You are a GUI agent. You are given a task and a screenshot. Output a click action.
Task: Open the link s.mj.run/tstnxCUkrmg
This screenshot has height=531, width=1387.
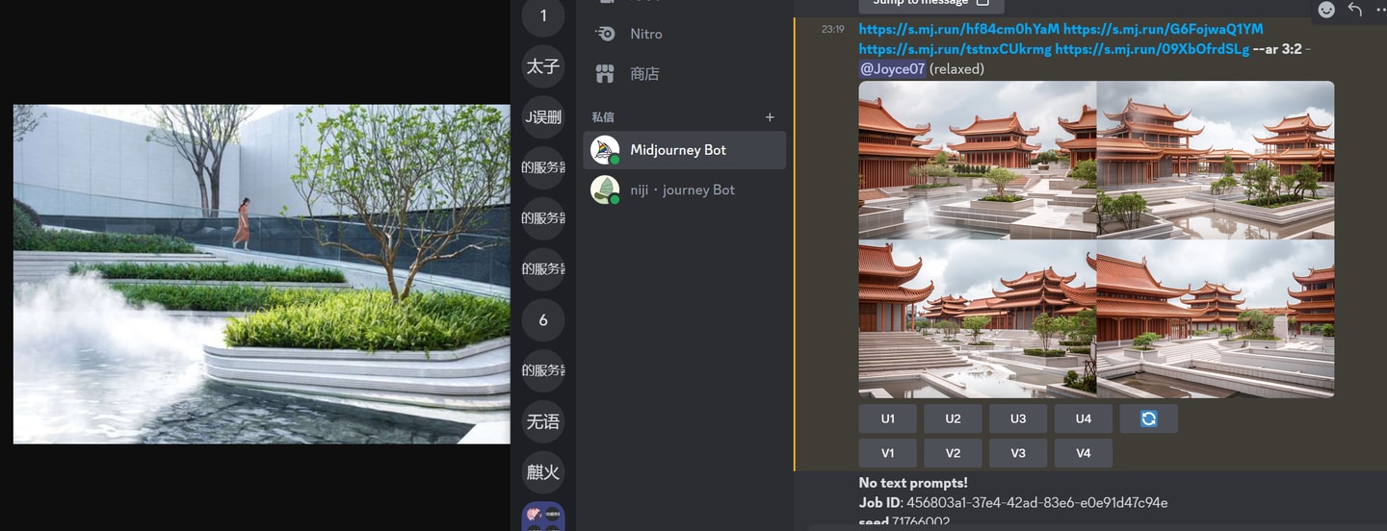click(955, 49)
